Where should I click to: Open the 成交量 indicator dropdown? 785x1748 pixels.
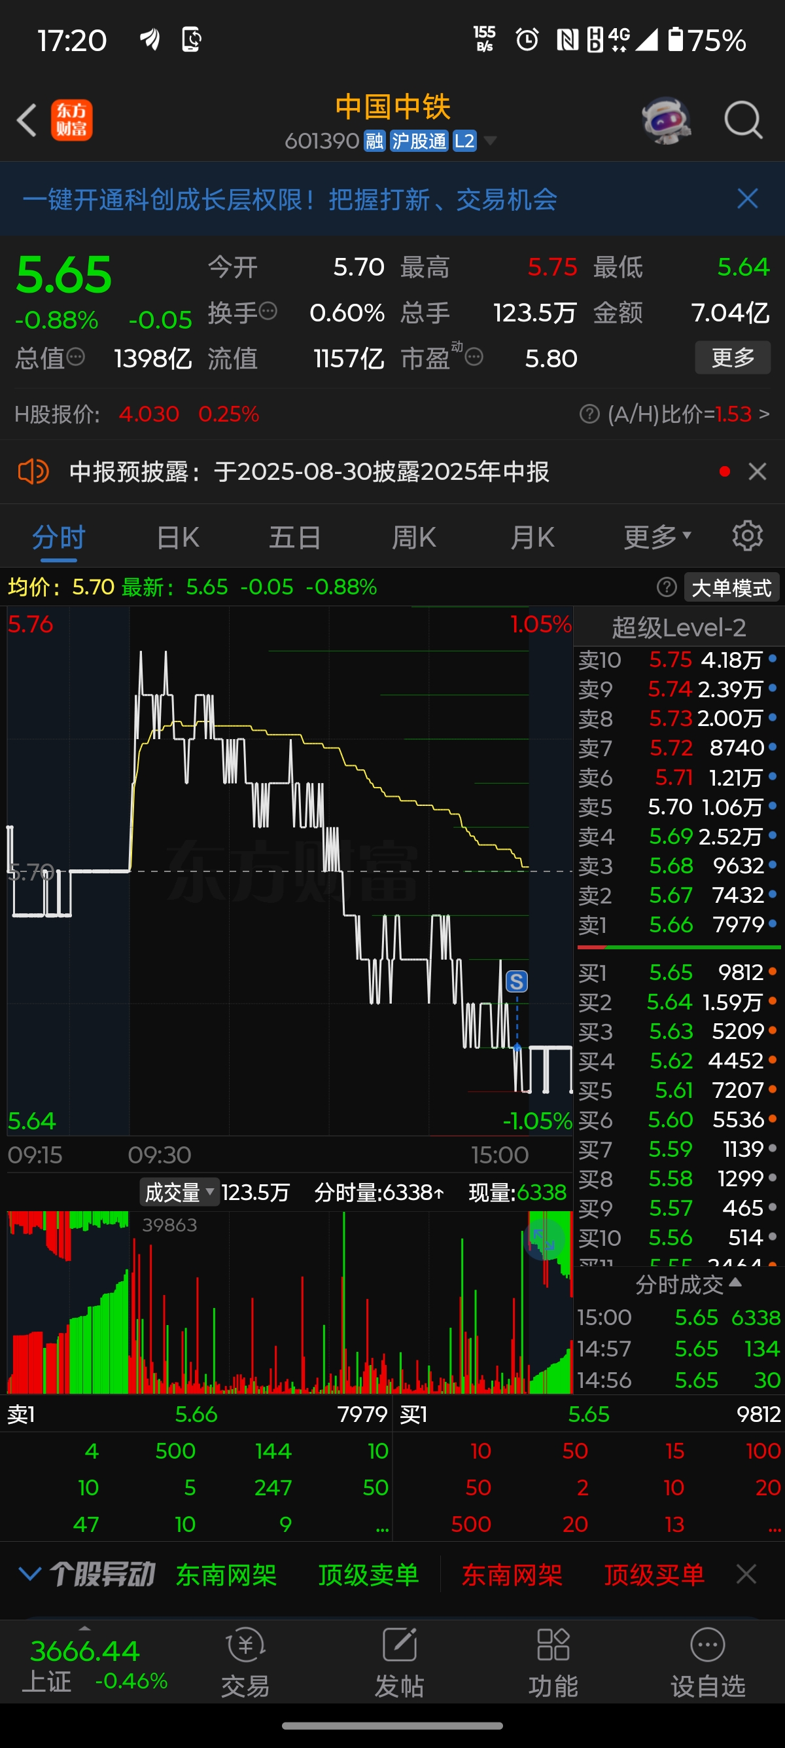click(180, 1192)
